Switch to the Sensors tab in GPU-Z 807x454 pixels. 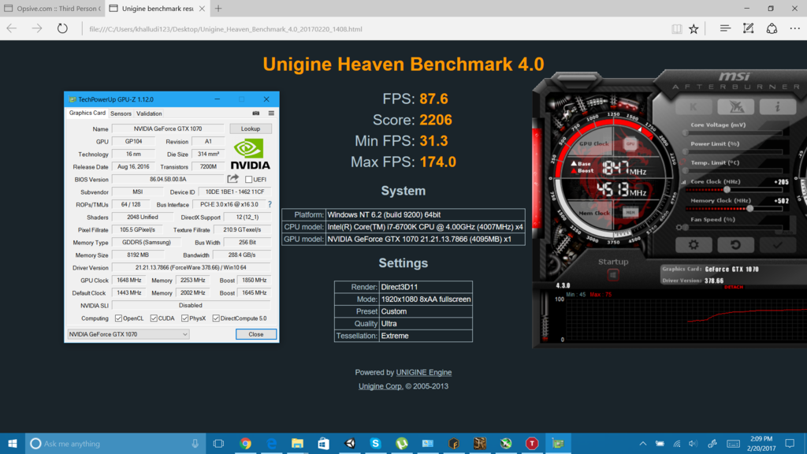(x=121, y=113)
